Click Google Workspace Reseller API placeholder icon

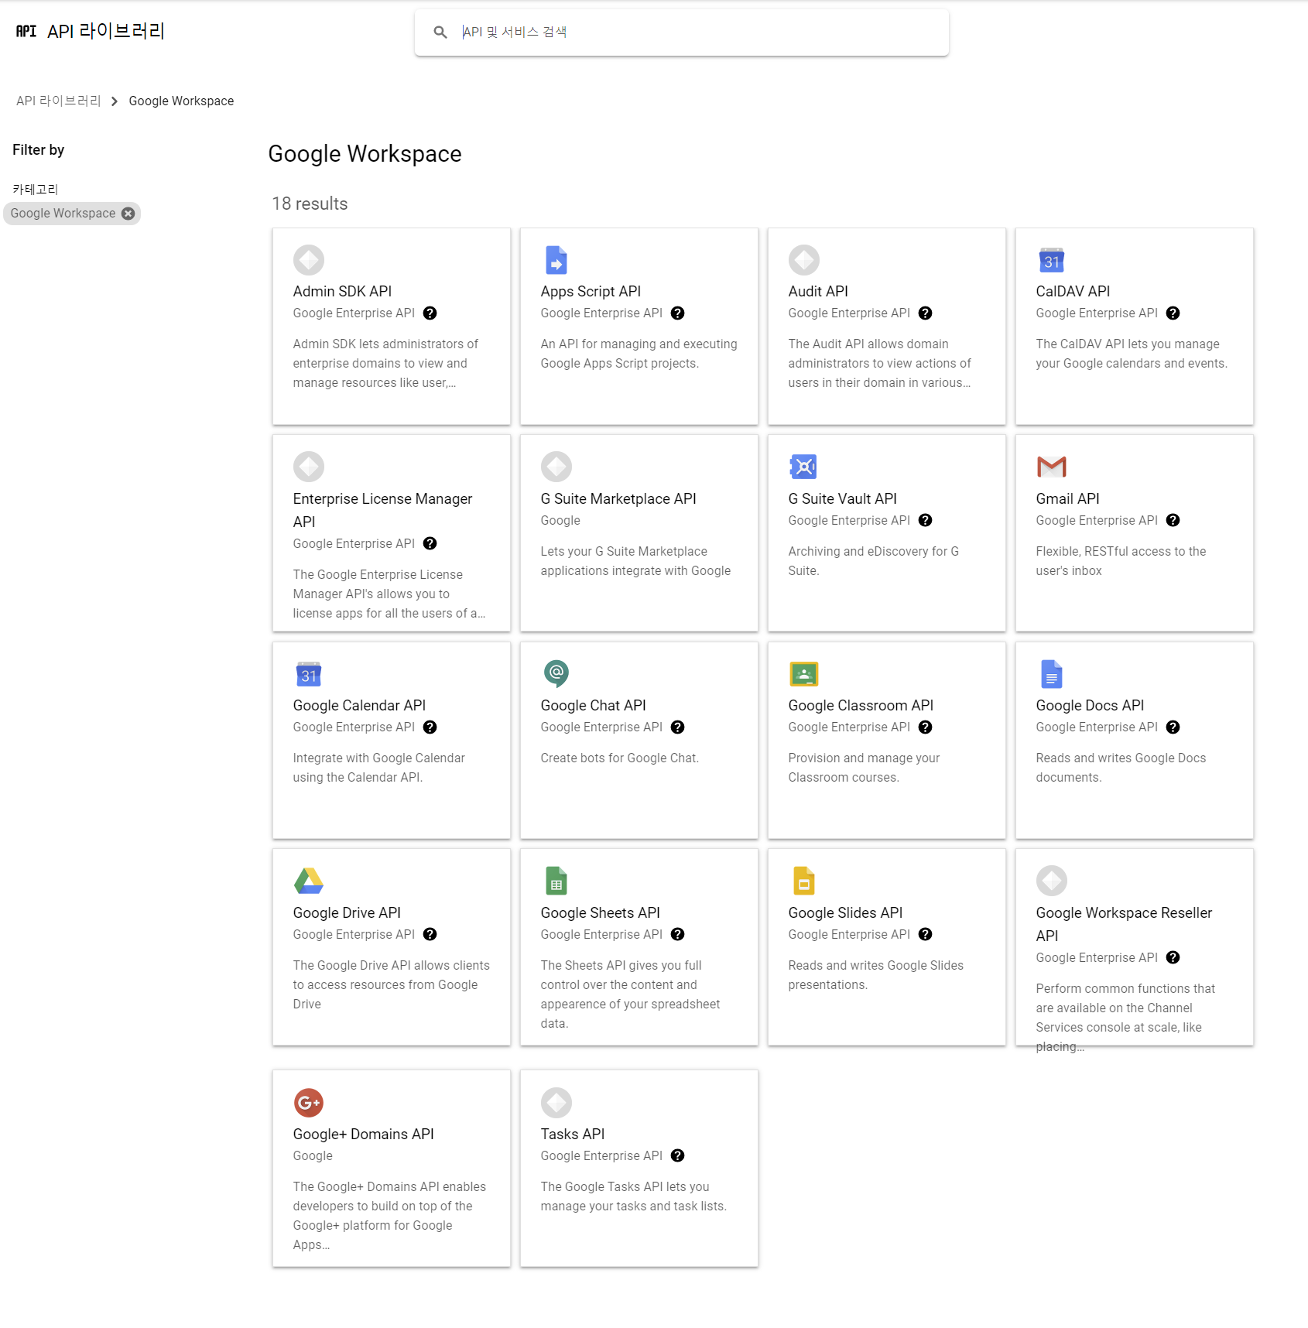point(1051,881)
